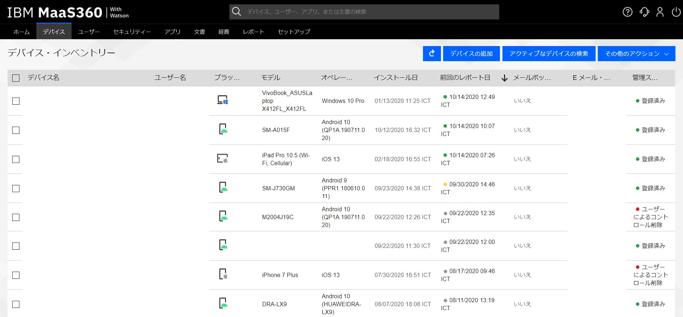683x317 pixels.
Task: Sort by 前回のレポート日 column header
Action: coord(465,78)
